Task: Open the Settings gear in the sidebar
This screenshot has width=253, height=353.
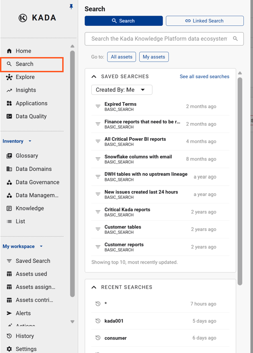Action: pyautogui.click(x=9, y=349)
